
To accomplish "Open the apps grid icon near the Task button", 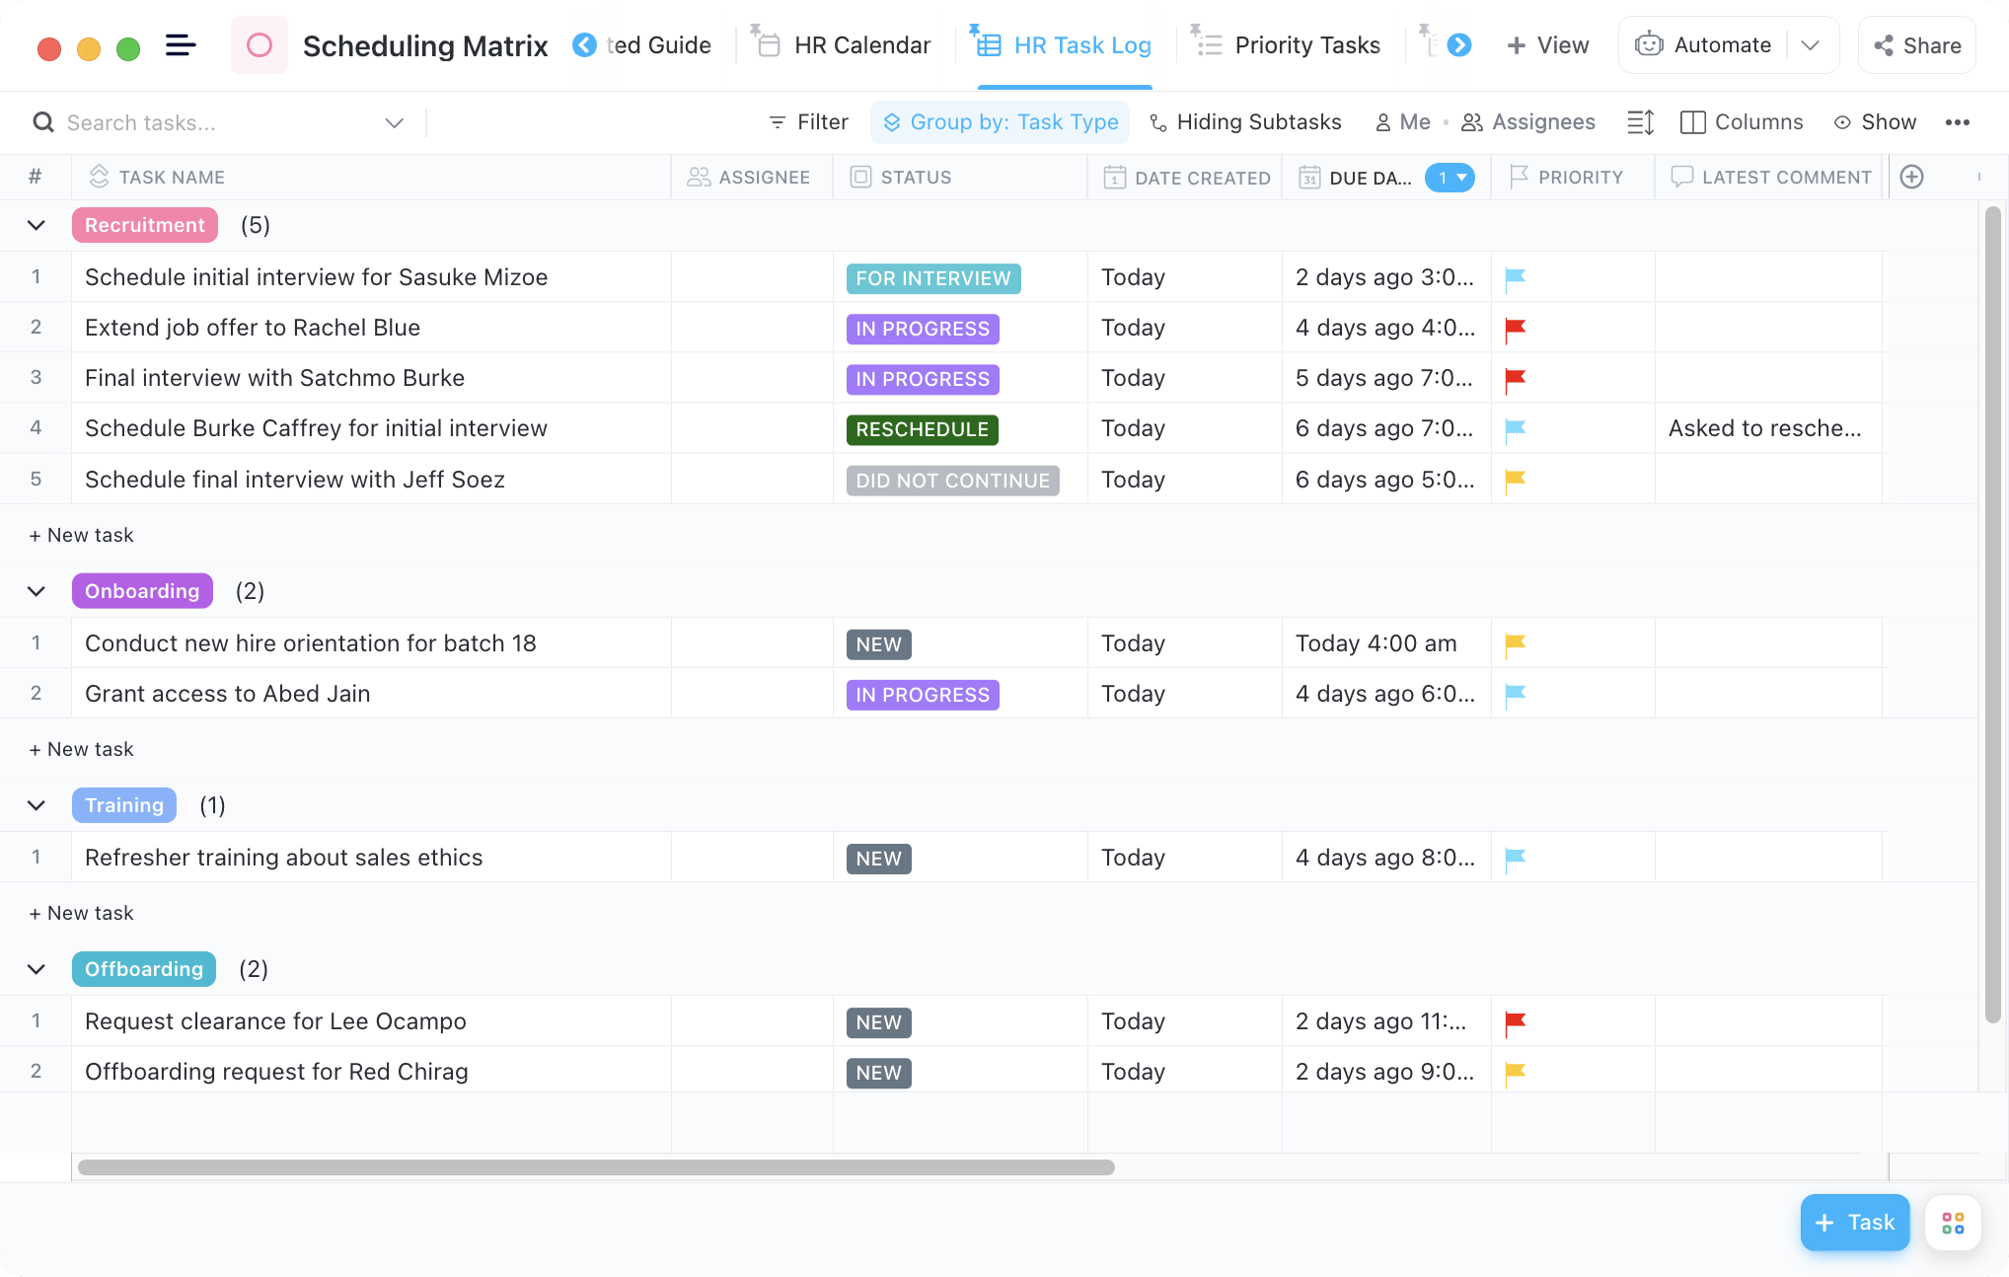I will pyautogui.click(x=1953, y=1223).
